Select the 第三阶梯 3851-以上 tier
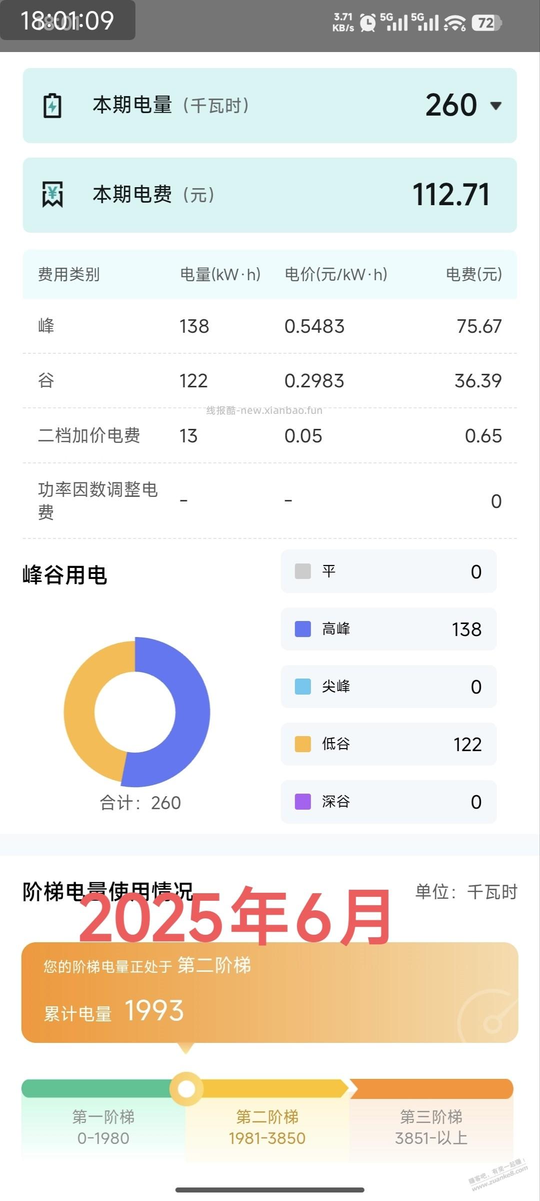This screenshot has height=1201, width=540. click(x=431, y=1127)
